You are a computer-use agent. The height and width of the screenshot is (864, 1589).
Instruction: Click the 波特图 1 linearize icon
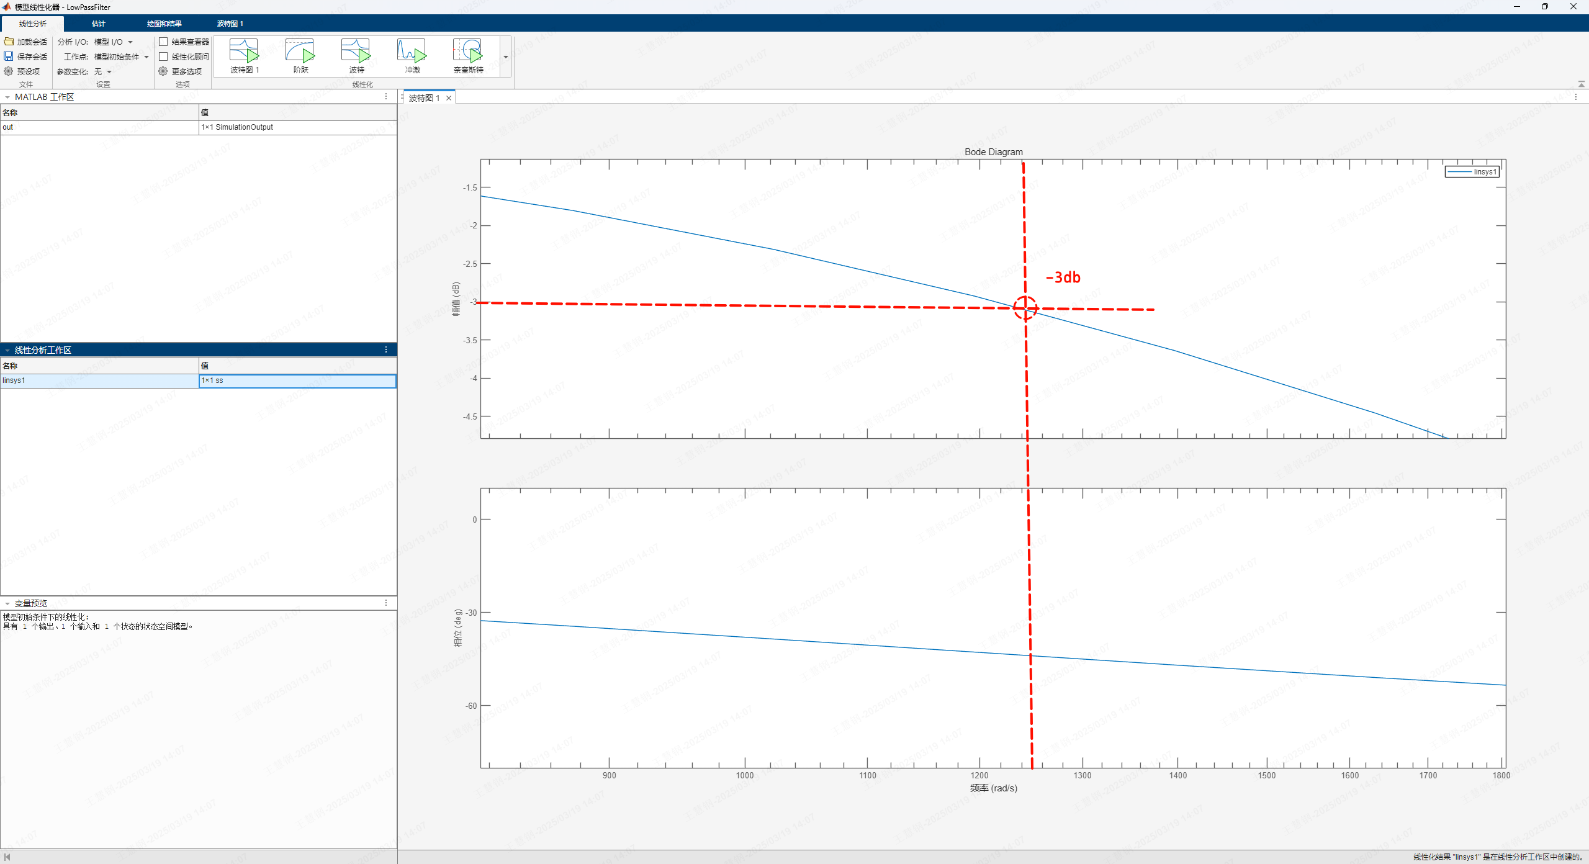[x=244, y=51]
